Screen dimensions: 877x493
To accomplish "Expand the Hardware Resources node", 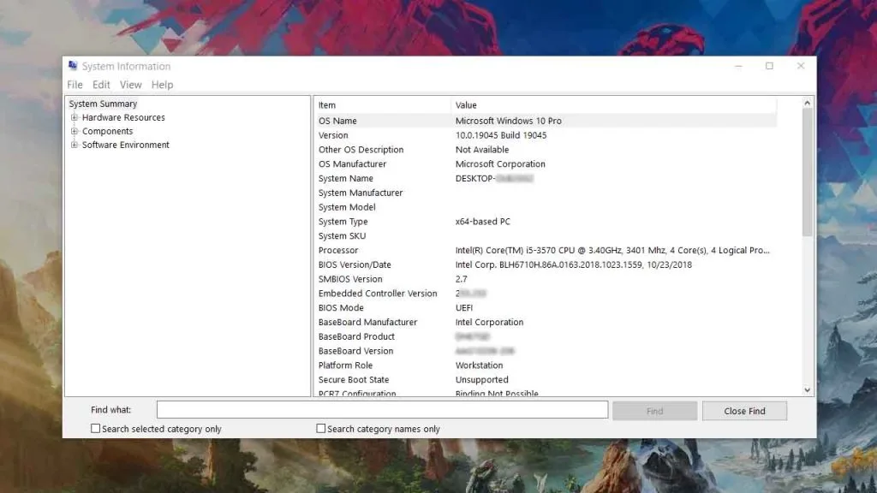I will coord(74,117).
